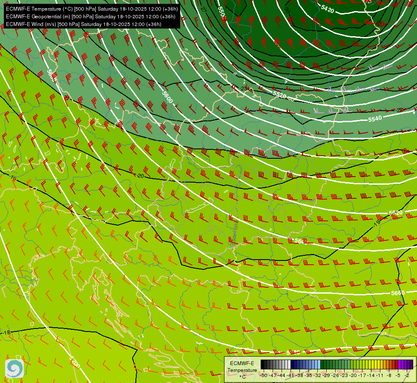Click the -23 tick label in the legend
417x383 pixels.
(x=344, y=376)
